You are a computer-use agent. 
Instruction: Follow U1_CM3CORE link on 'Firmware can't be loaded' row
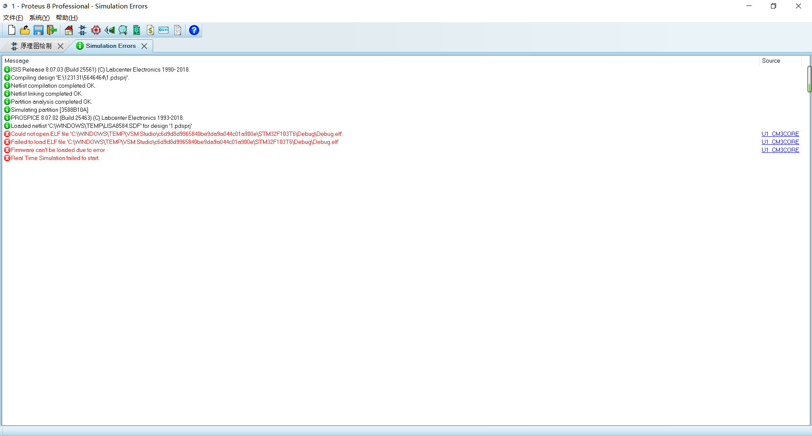[x=780, y=150]
